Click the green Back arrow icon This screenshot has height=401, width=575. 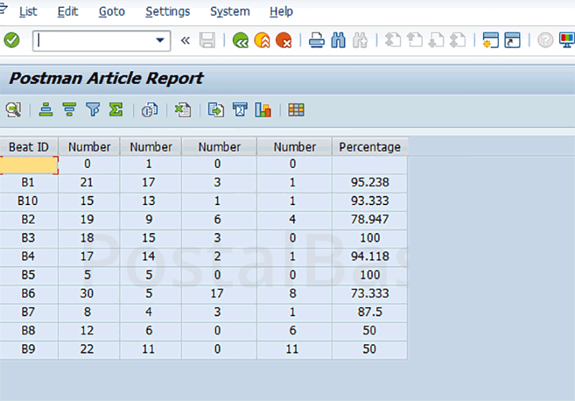[x=241, y=41]
